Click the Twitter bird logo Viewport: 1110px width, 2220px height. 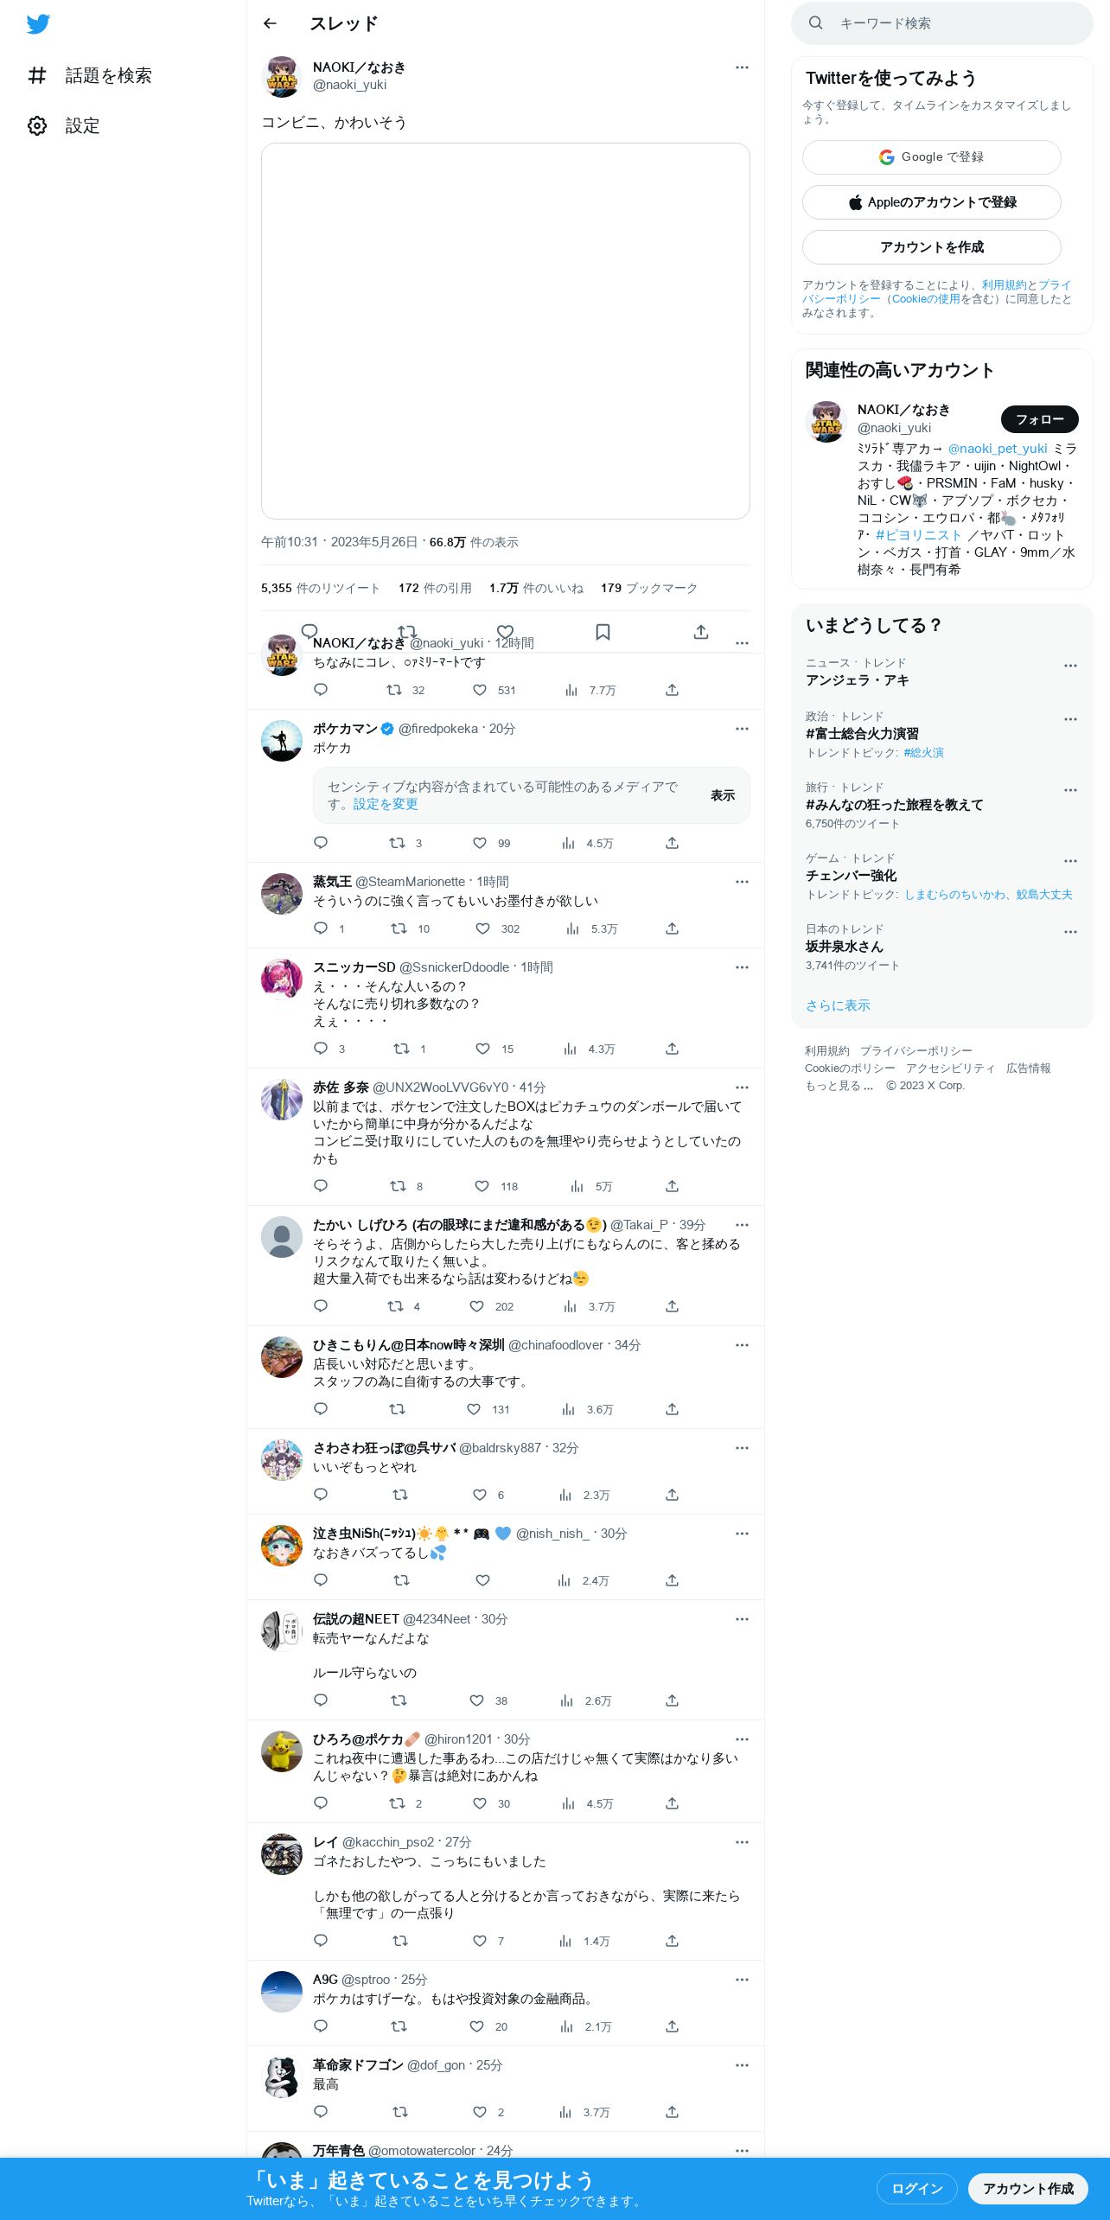pyautogui.click(x=38, y=24)
